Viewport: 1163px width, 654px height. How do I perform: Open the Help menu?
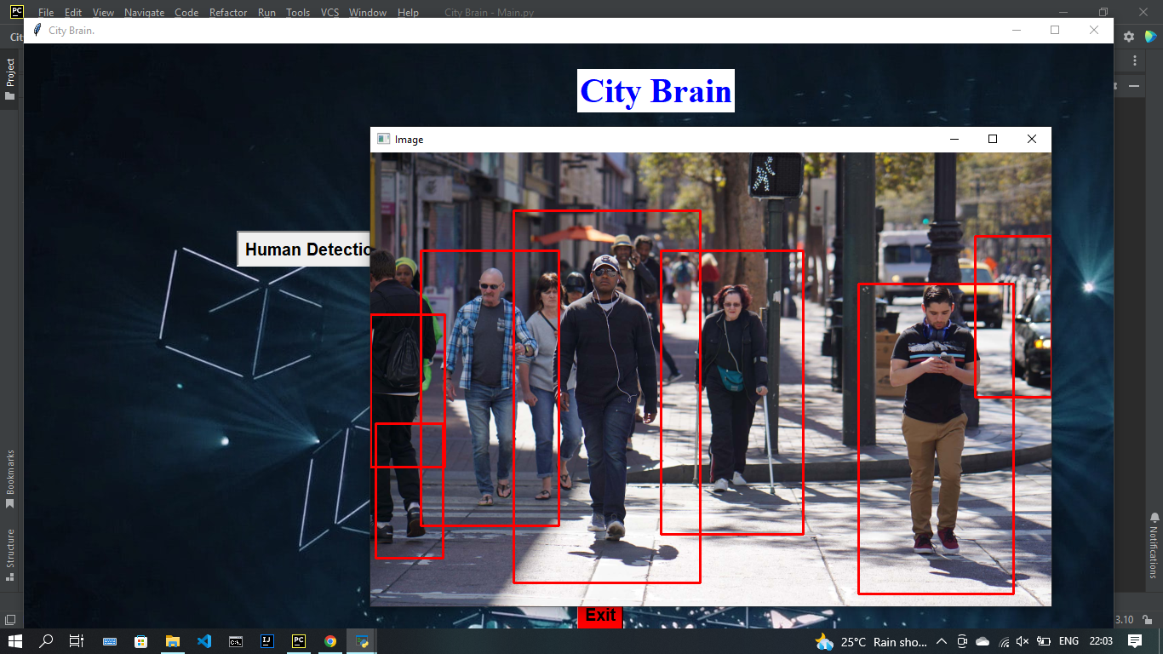(x=408, y=13)
